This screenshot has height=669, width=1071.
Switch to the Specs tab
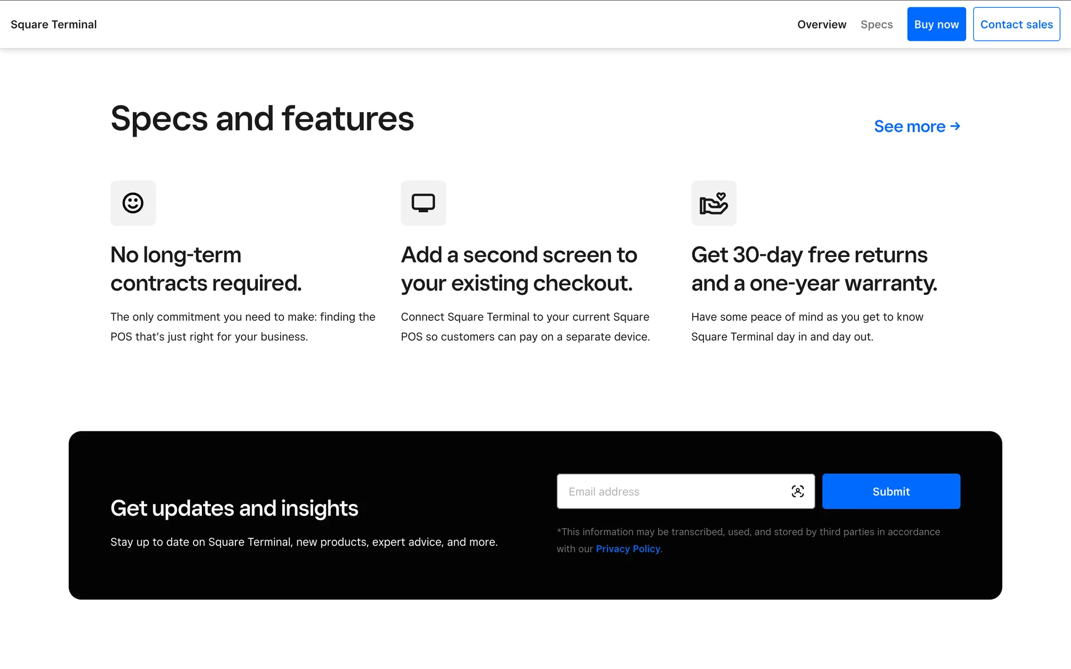click(x=876, y=25)
